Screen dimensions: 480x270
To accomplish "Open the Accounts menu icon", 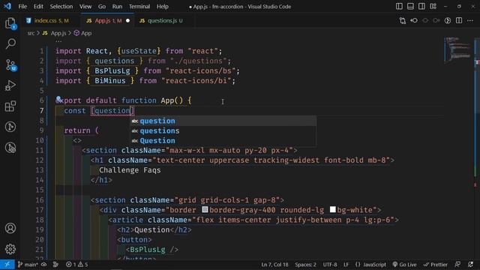I will pos(10,228).
